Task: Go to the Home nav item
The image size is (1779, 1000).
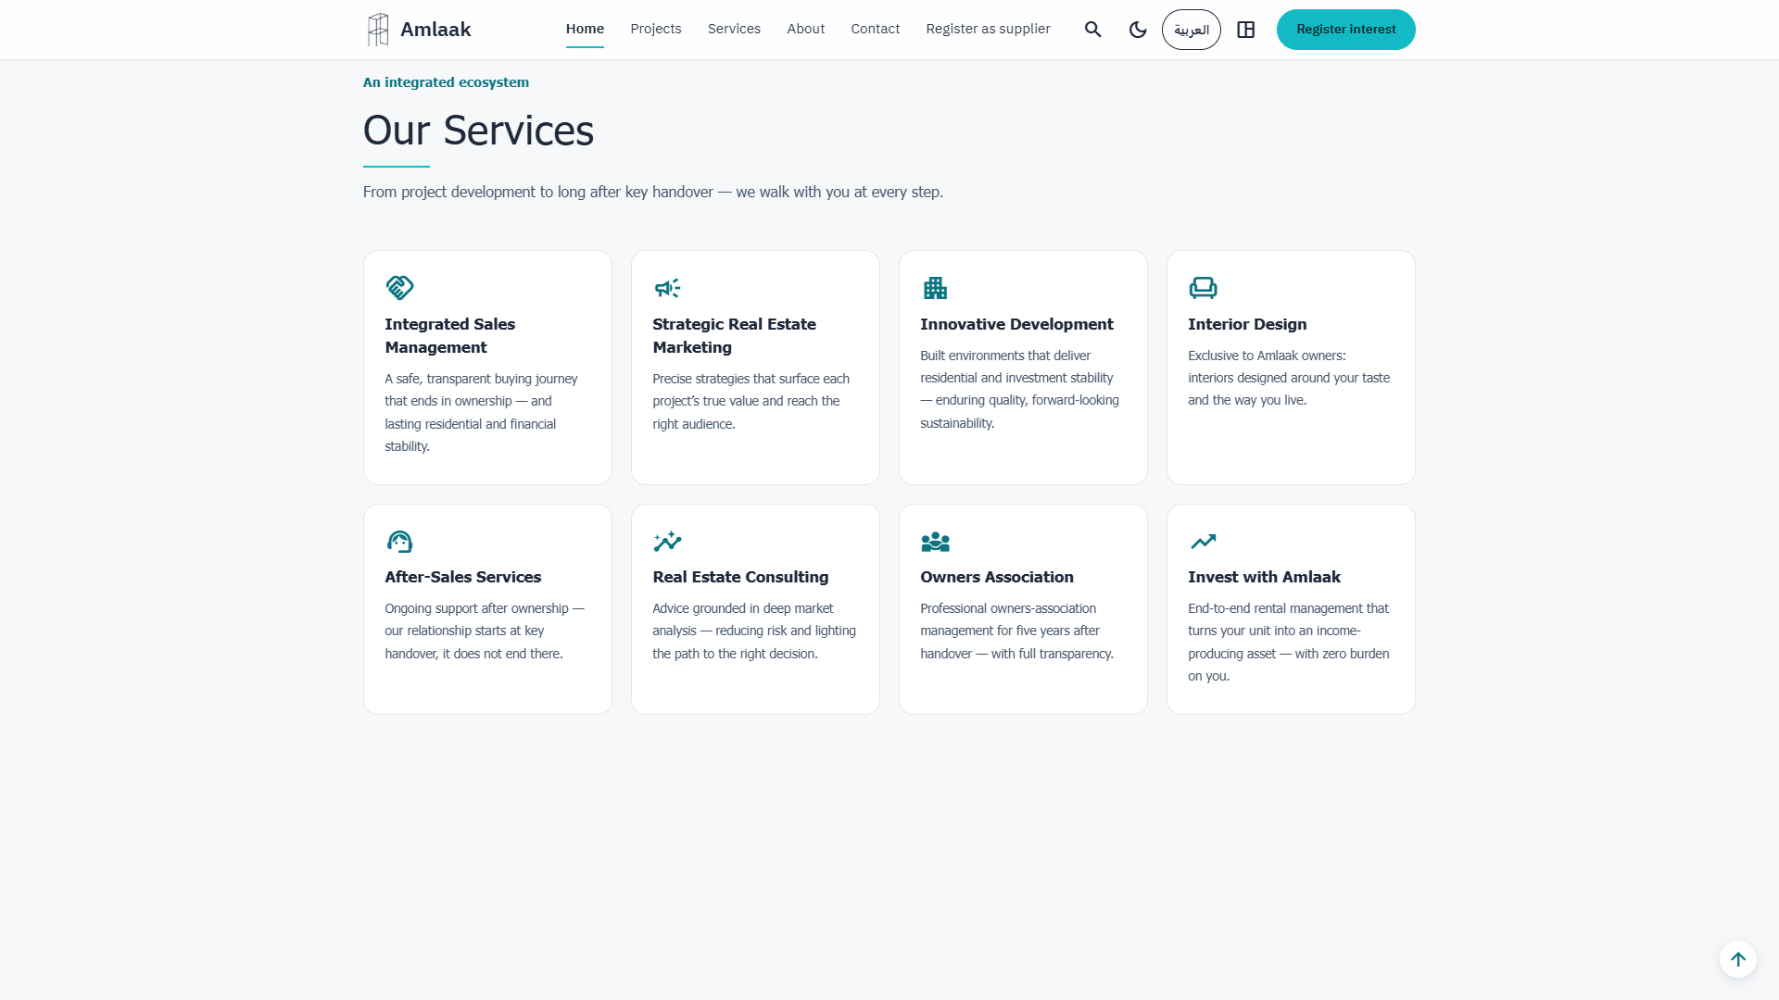Action: pos(585,29)
